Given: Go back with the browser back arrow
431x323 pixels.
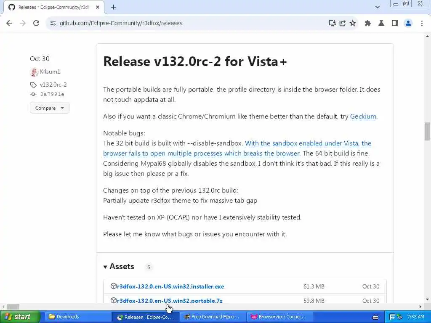Looking at the screenshot, I should click(x=9, y=23).
